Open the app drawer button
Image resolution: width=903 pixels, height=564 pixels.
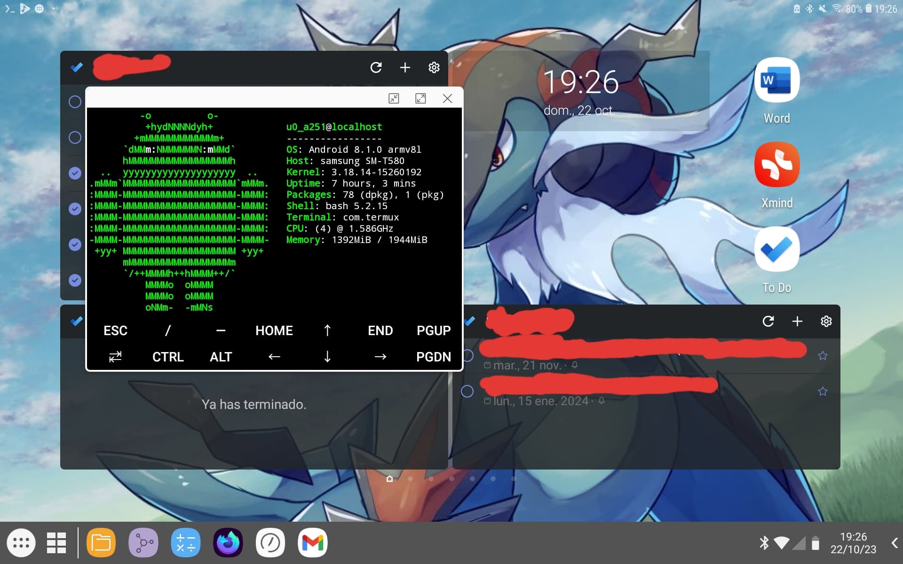(x=21, y=543)
